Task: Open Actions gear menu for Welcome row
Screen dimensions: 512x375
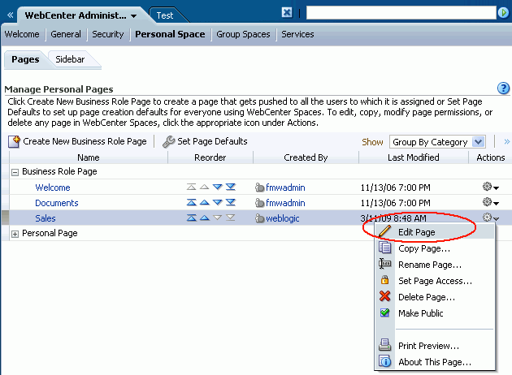Action: [490, 187]
